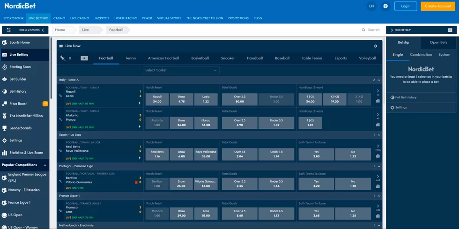
Task: Click the Bet Builder icon in sidebar
Action: coord(4,79)
